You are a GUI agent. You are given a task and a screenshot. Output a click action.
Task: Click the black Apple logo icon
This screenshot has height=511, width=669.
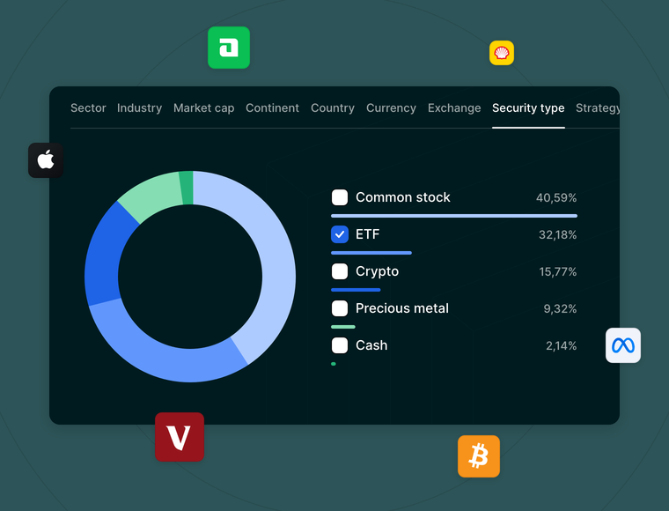[x=46, y=160]
